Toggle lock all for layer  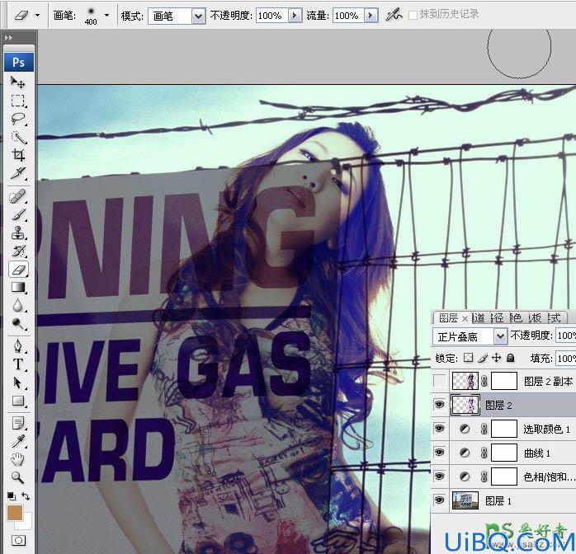(510, 358)
